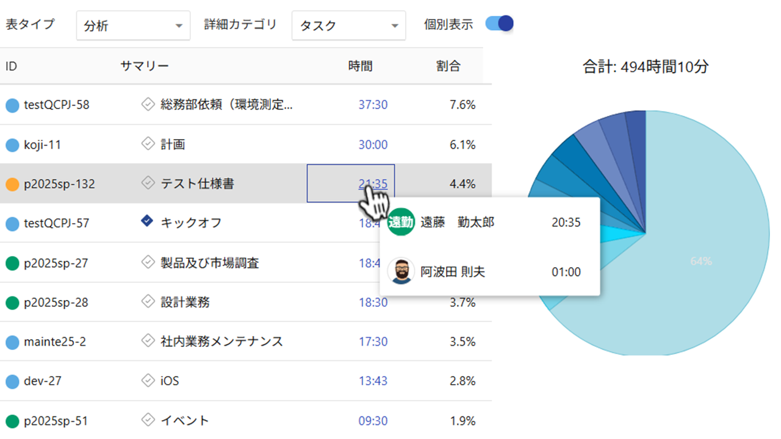Click the 37:30 time link for testQCPJ-58
The width and height of the screenshot is (781, 439).
tap(373, 105)
